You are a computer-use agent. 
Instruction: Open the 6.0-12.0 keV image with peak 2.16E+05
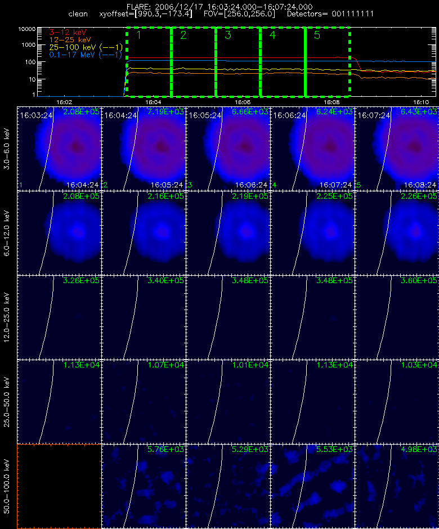[144, 233]
